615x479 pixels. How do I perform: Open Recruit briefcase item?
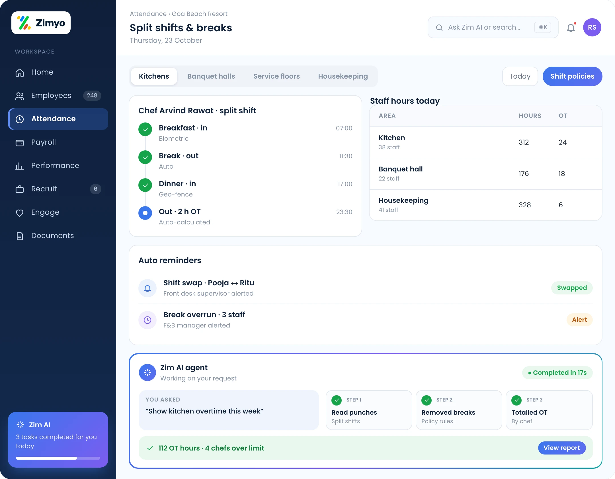pyautogui.click(x=58, y=189)
